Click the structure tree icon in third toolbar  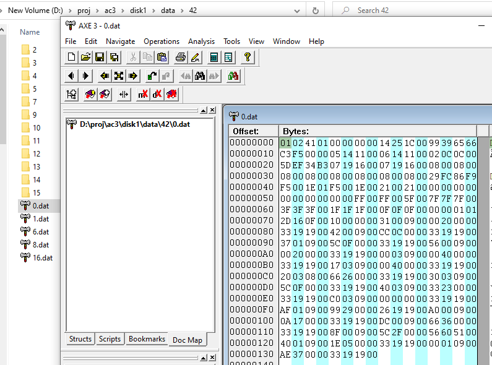click(x=72, y=95)
